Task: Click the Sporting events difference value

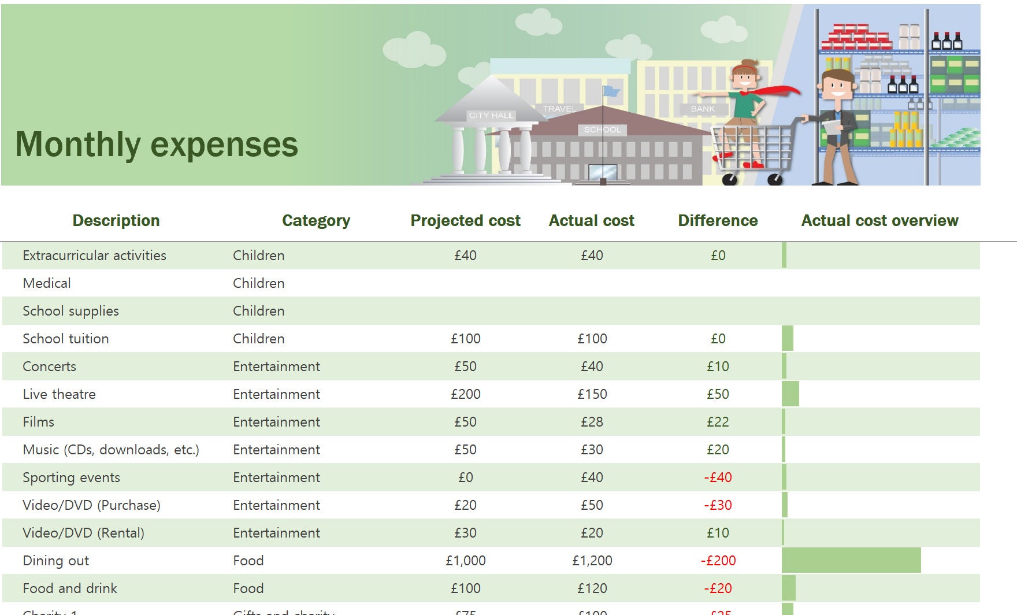Action: pyautogui.click(x=718, y=477)
